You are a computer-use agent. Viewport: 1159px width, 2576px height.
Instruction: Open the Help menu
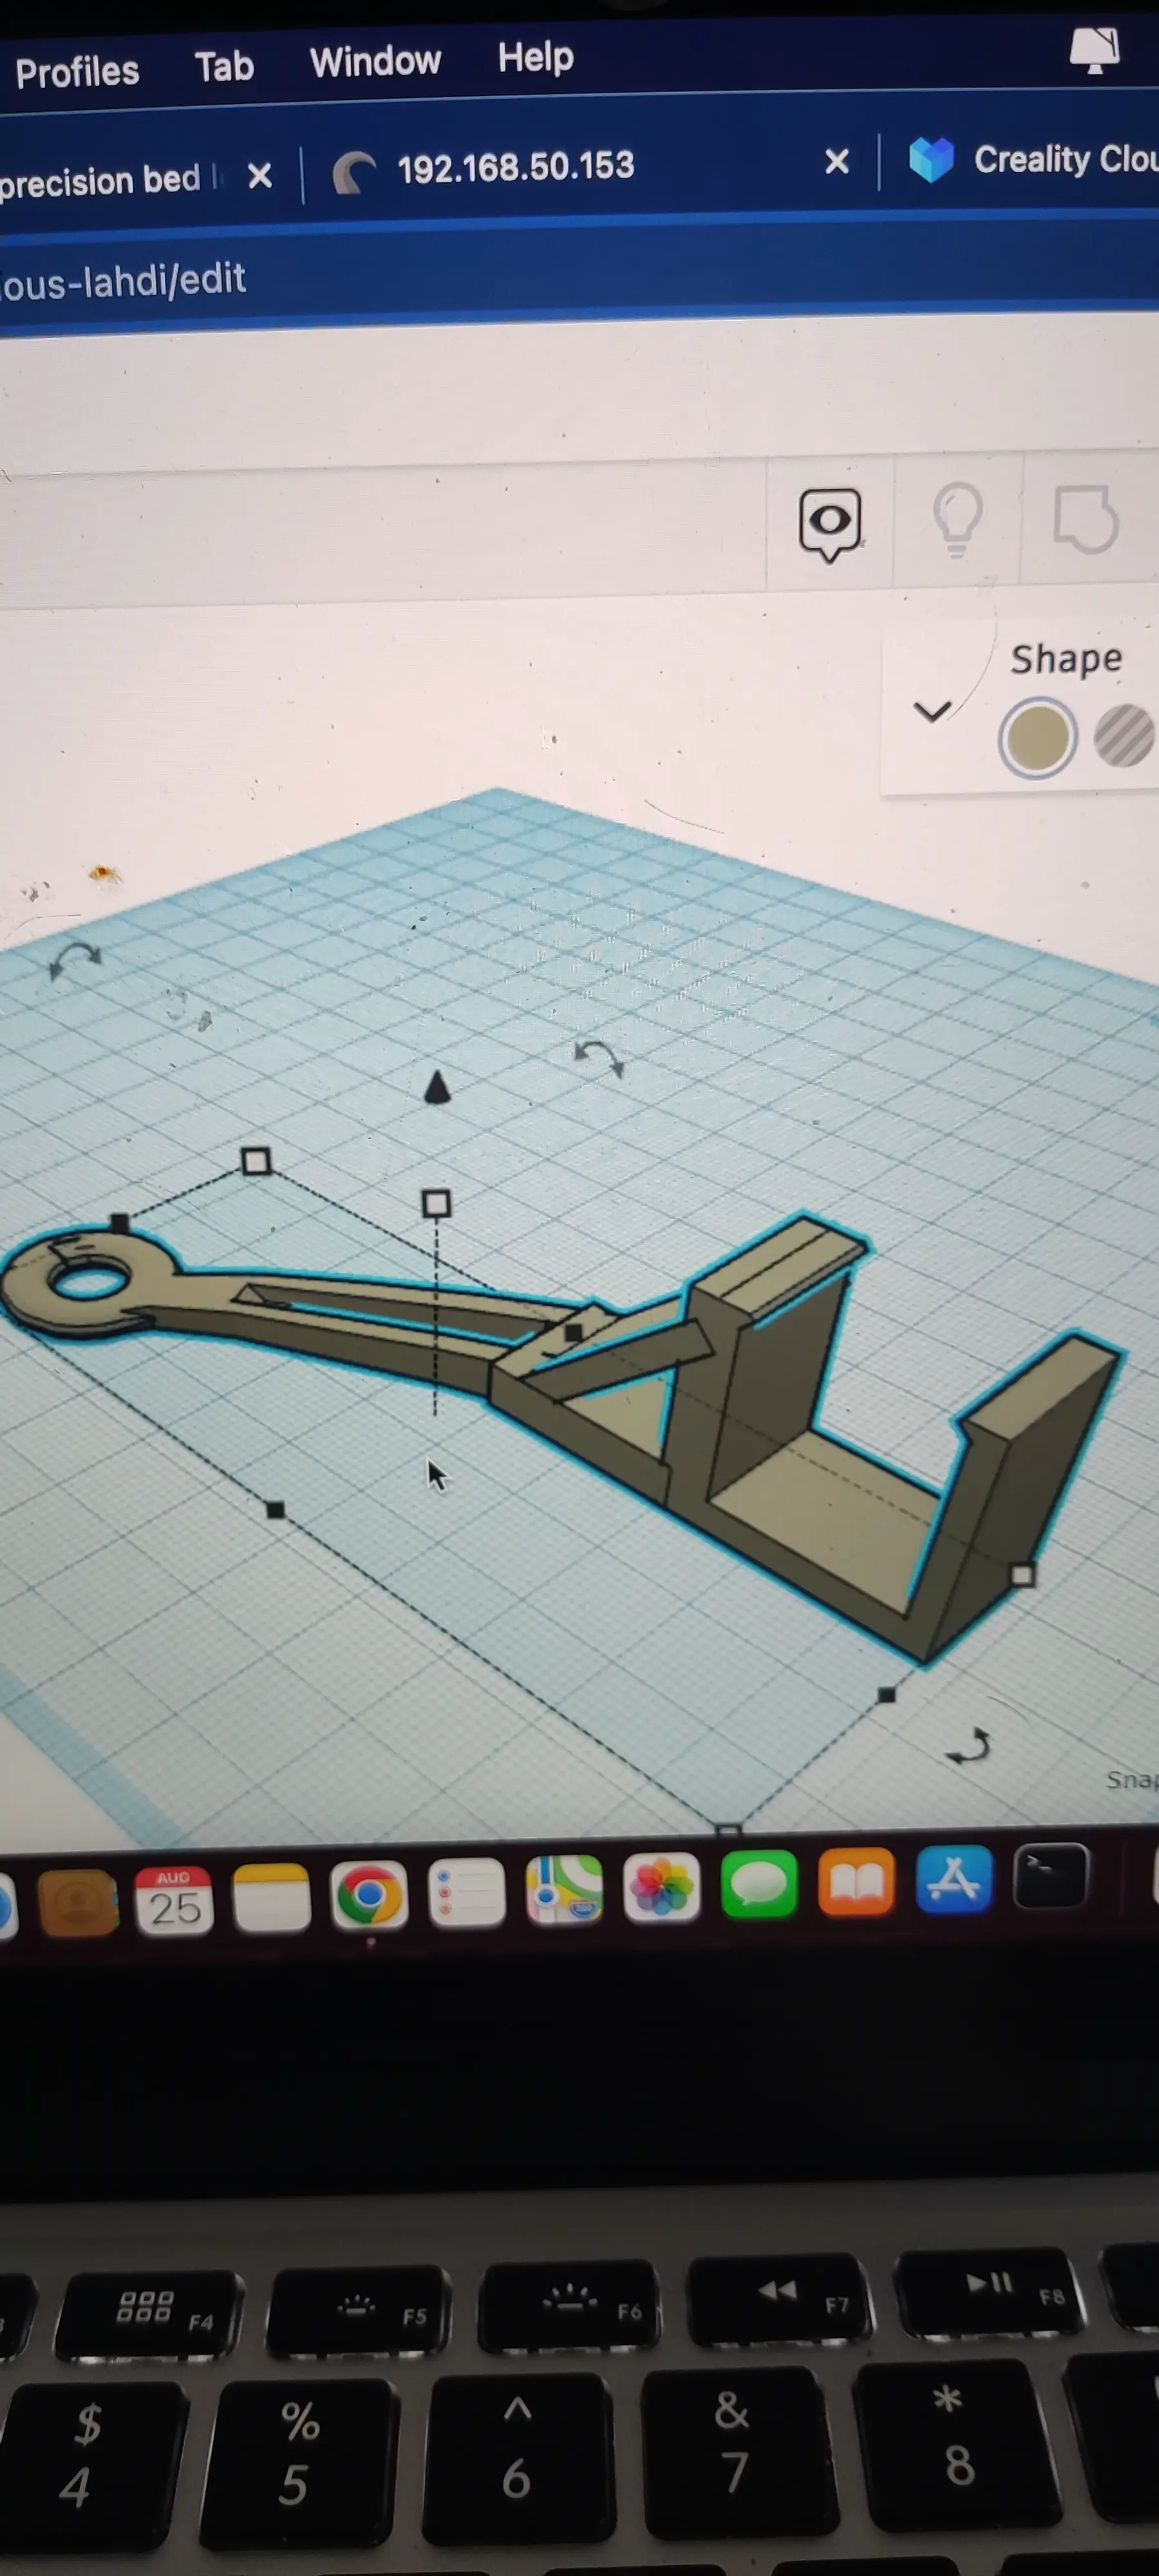[535, 58]
